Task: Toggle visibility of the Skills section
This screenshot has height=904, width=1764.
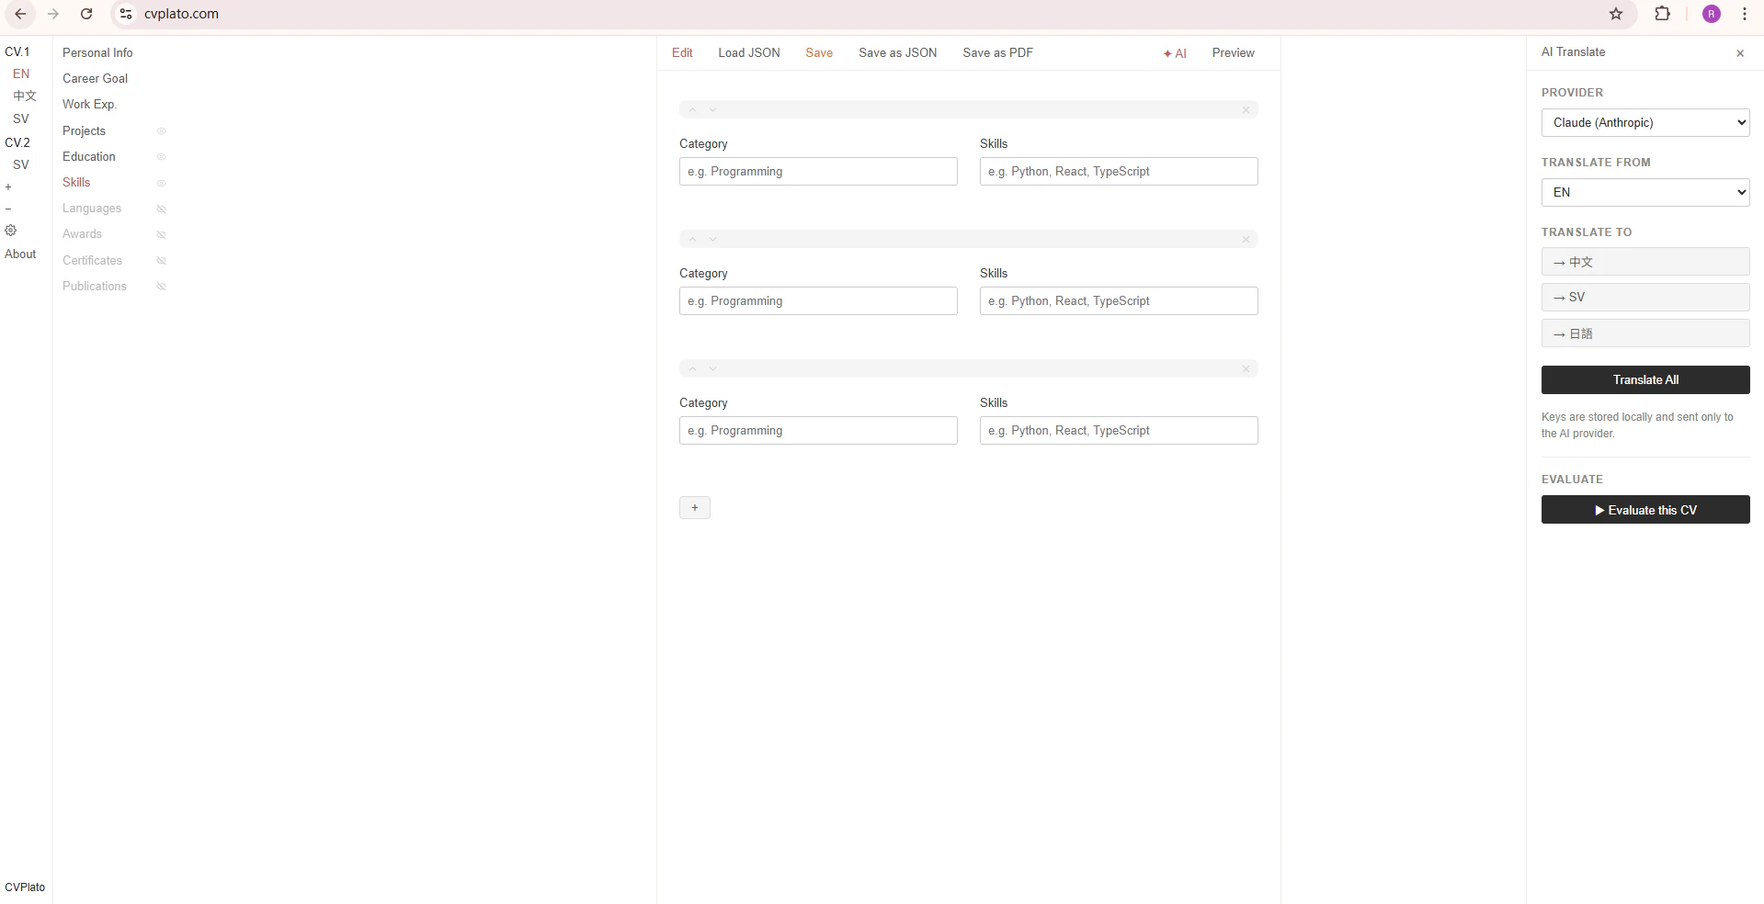Action: [x=162, y=184]
